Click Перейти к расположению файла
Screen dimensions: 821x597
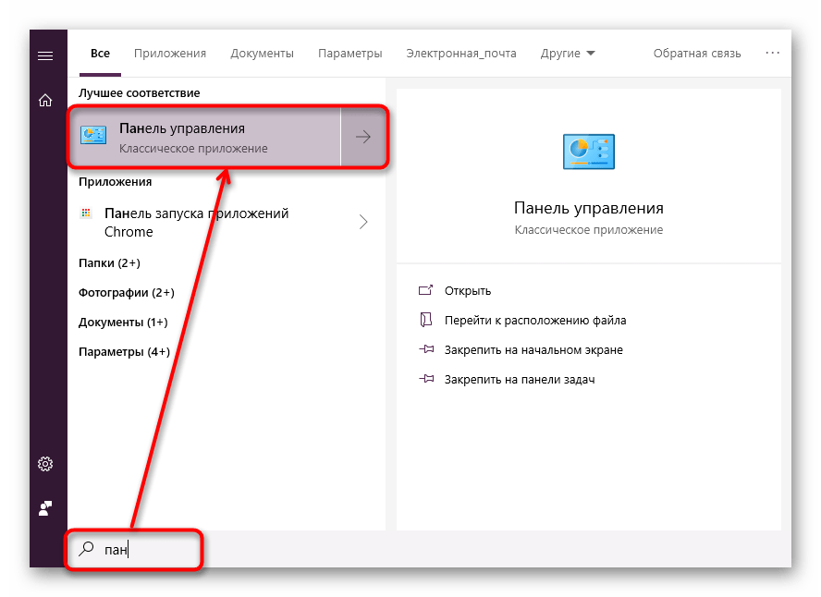pyautogui.click(x=534, y=320)
